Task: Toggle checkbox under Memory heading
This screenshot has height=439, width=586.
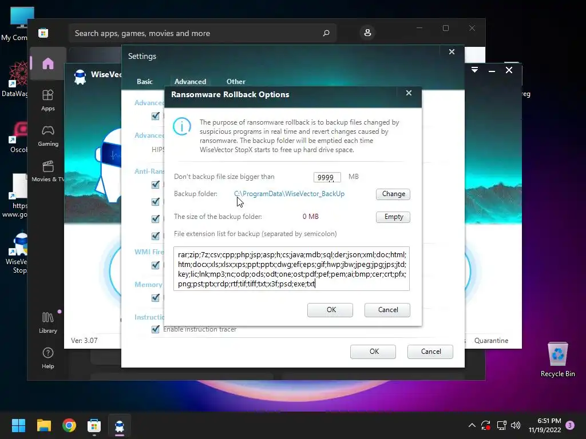Action: pyautogui.click(x=156, y=298)
